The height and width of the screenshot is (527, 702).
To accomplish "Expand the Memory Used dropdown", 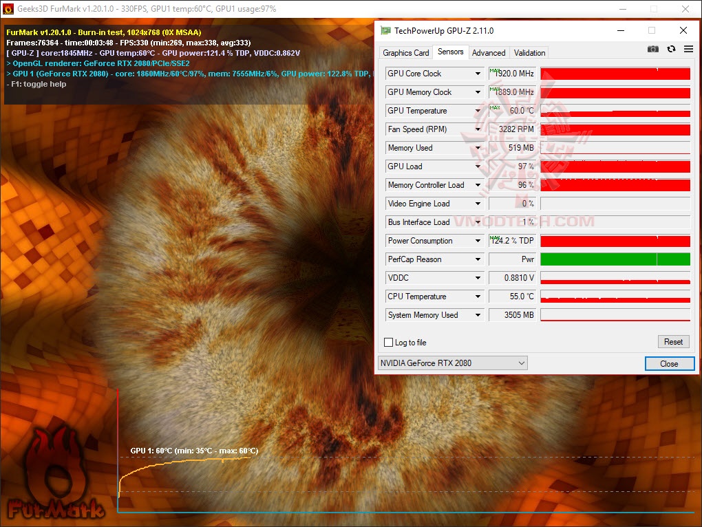I will [478, 148].
